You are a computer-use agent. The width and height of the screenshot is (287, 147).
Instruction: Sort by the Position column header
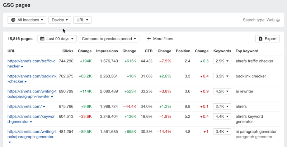[x=183, y=51]
